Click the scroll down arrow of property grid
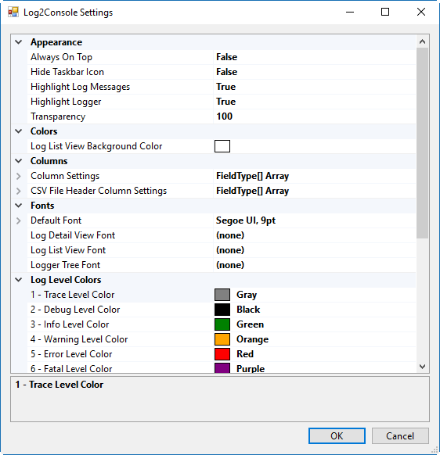 pyautogui.click(x=422, y=367)
